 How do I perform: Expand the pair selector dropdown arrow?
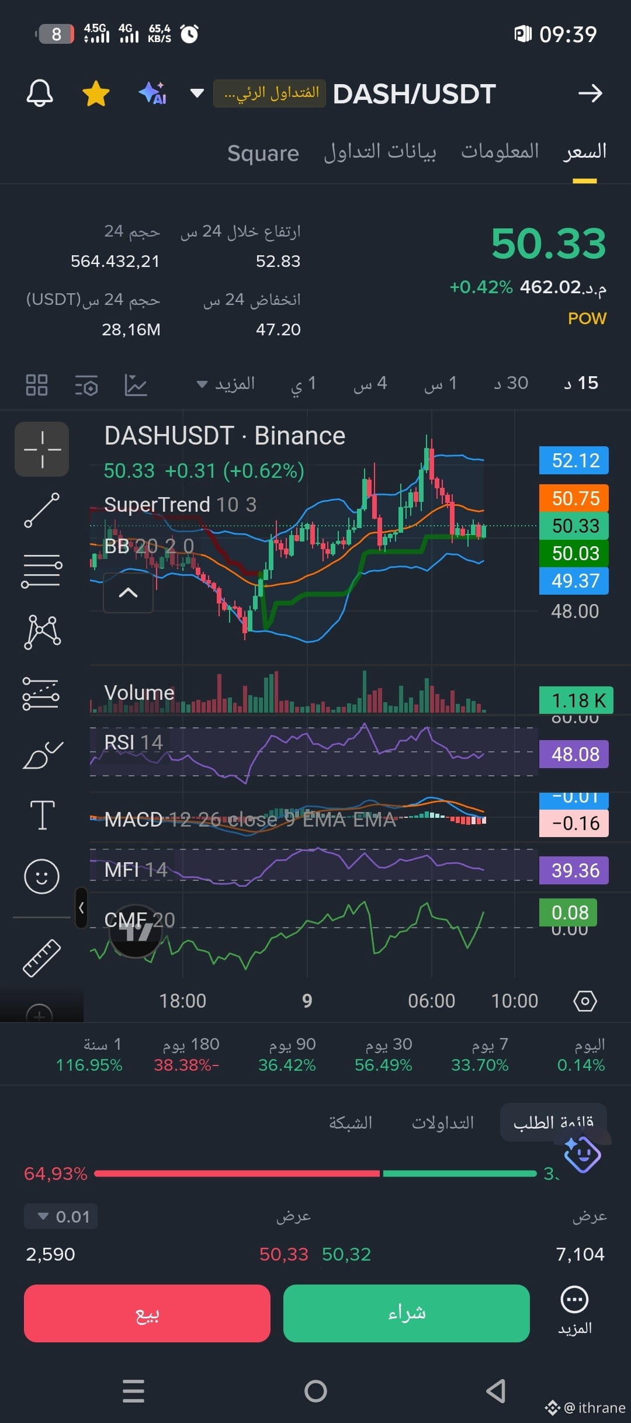(x=197, y=93)
